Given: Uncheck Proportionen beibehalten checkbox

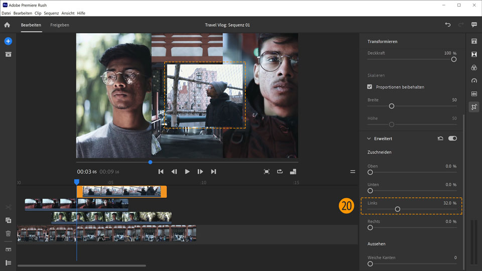Looking at the screenshot, I should pyautogui.click(x=370, y=87).
